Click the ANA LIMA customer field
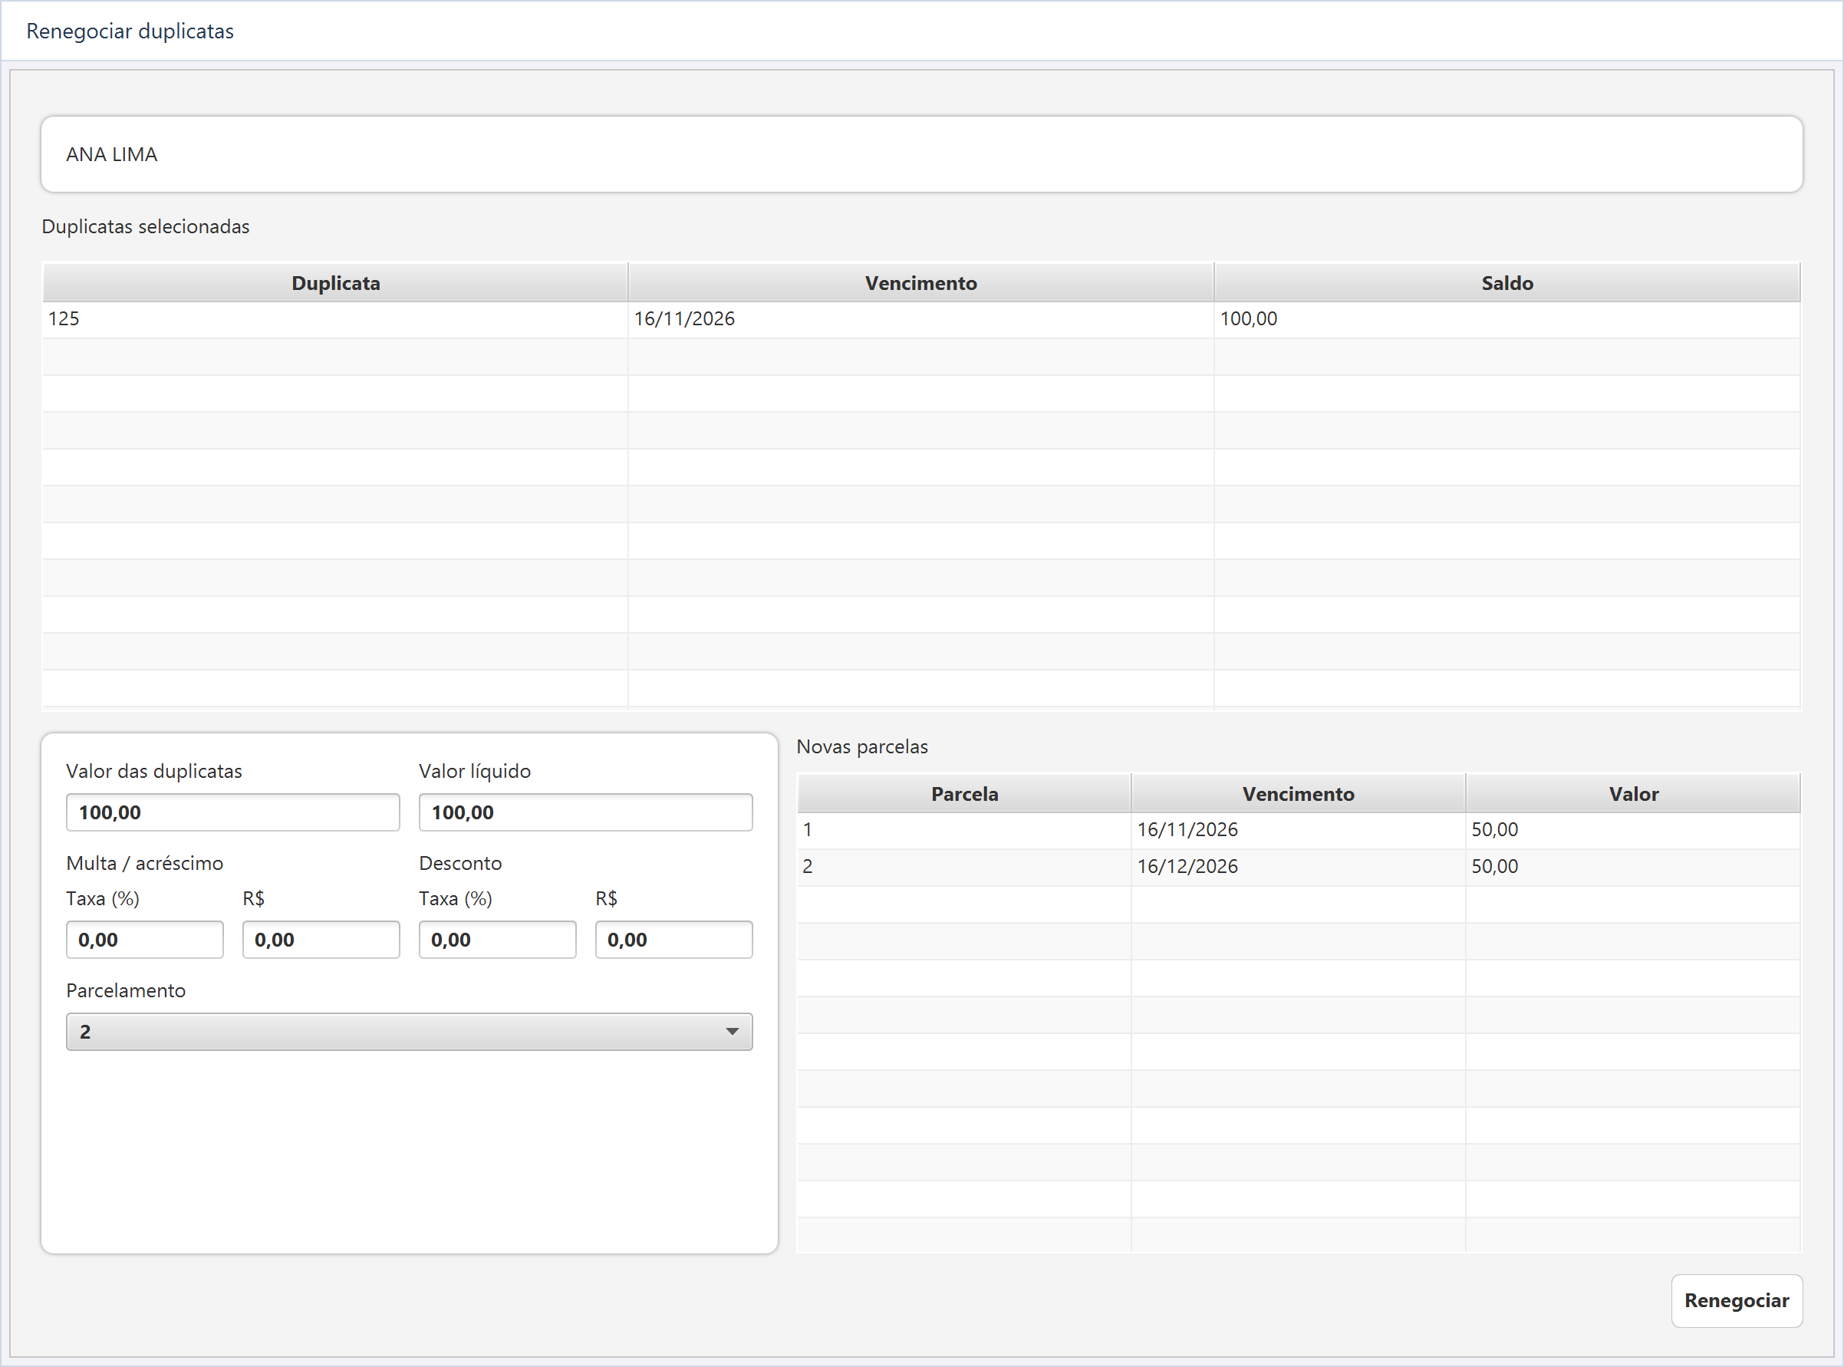Image resolution: width=1844 pixels, height=1367 pixels. 920,154
